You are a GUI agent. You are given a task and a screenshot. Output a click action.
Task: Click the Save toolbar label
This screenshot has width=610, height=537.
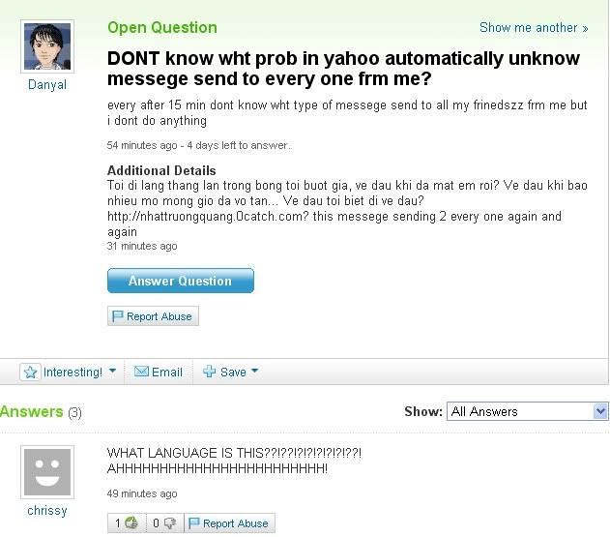[233, 373]
